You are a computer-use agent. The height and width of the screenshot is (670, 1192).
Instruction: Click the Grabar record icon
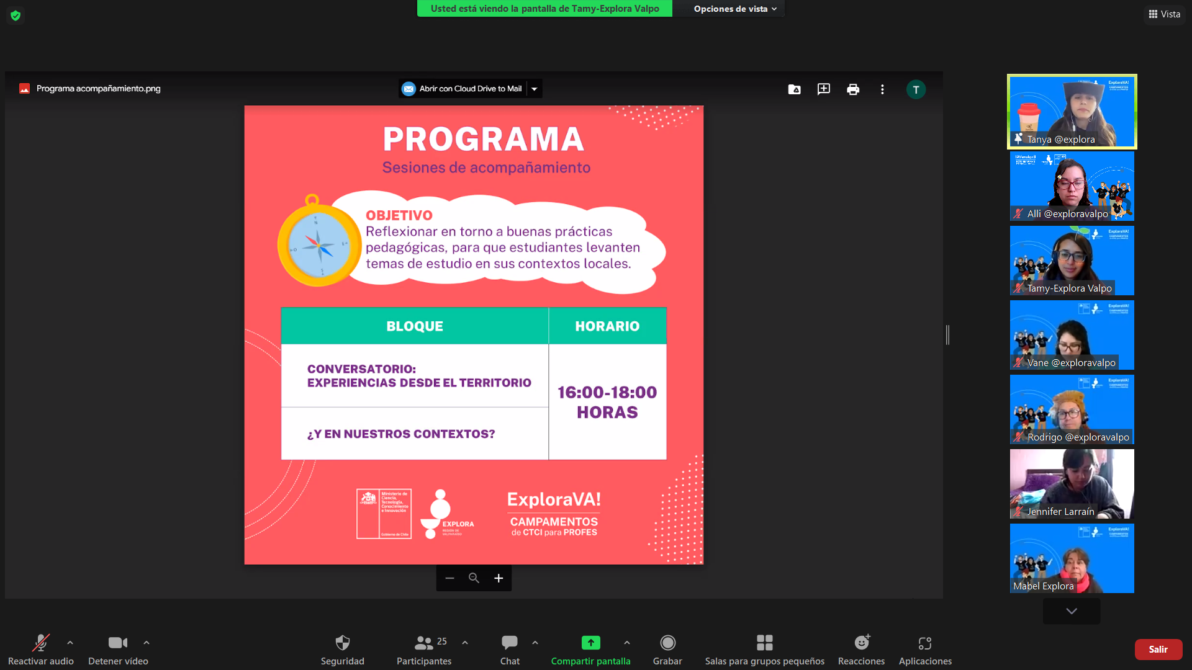[x=667, y=643]
